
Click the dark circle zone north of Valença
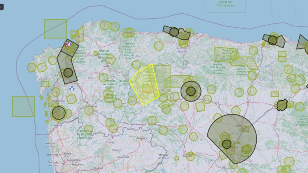(x=59, y=113)
